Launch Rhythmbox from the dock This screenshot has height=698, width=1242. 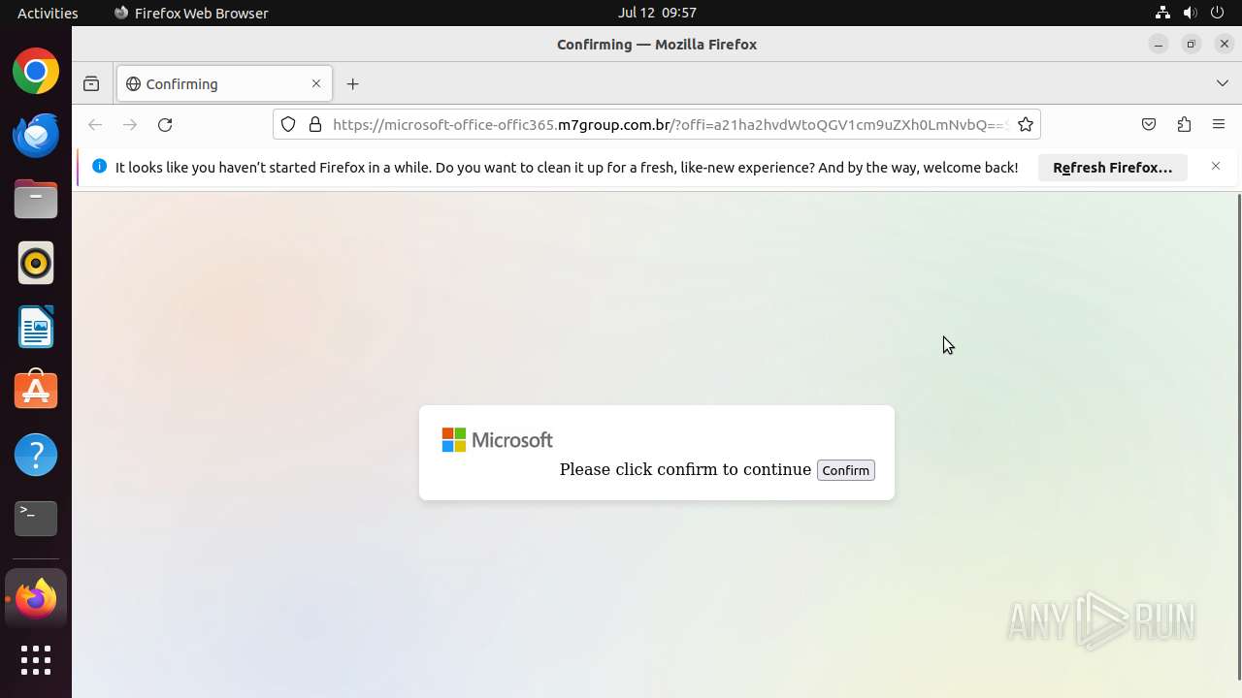pyautogui.click(x=36, y=263)
